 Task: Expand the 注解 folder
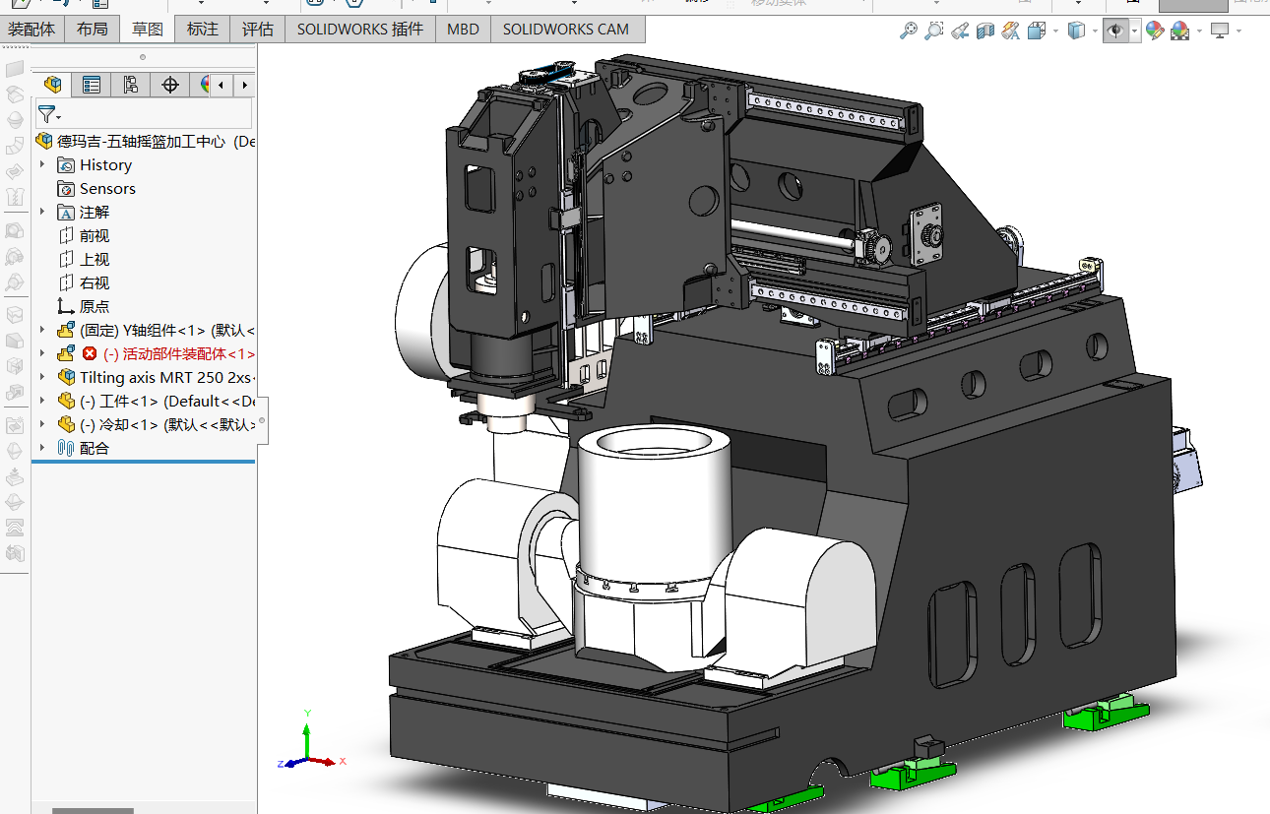coord(42,213)
